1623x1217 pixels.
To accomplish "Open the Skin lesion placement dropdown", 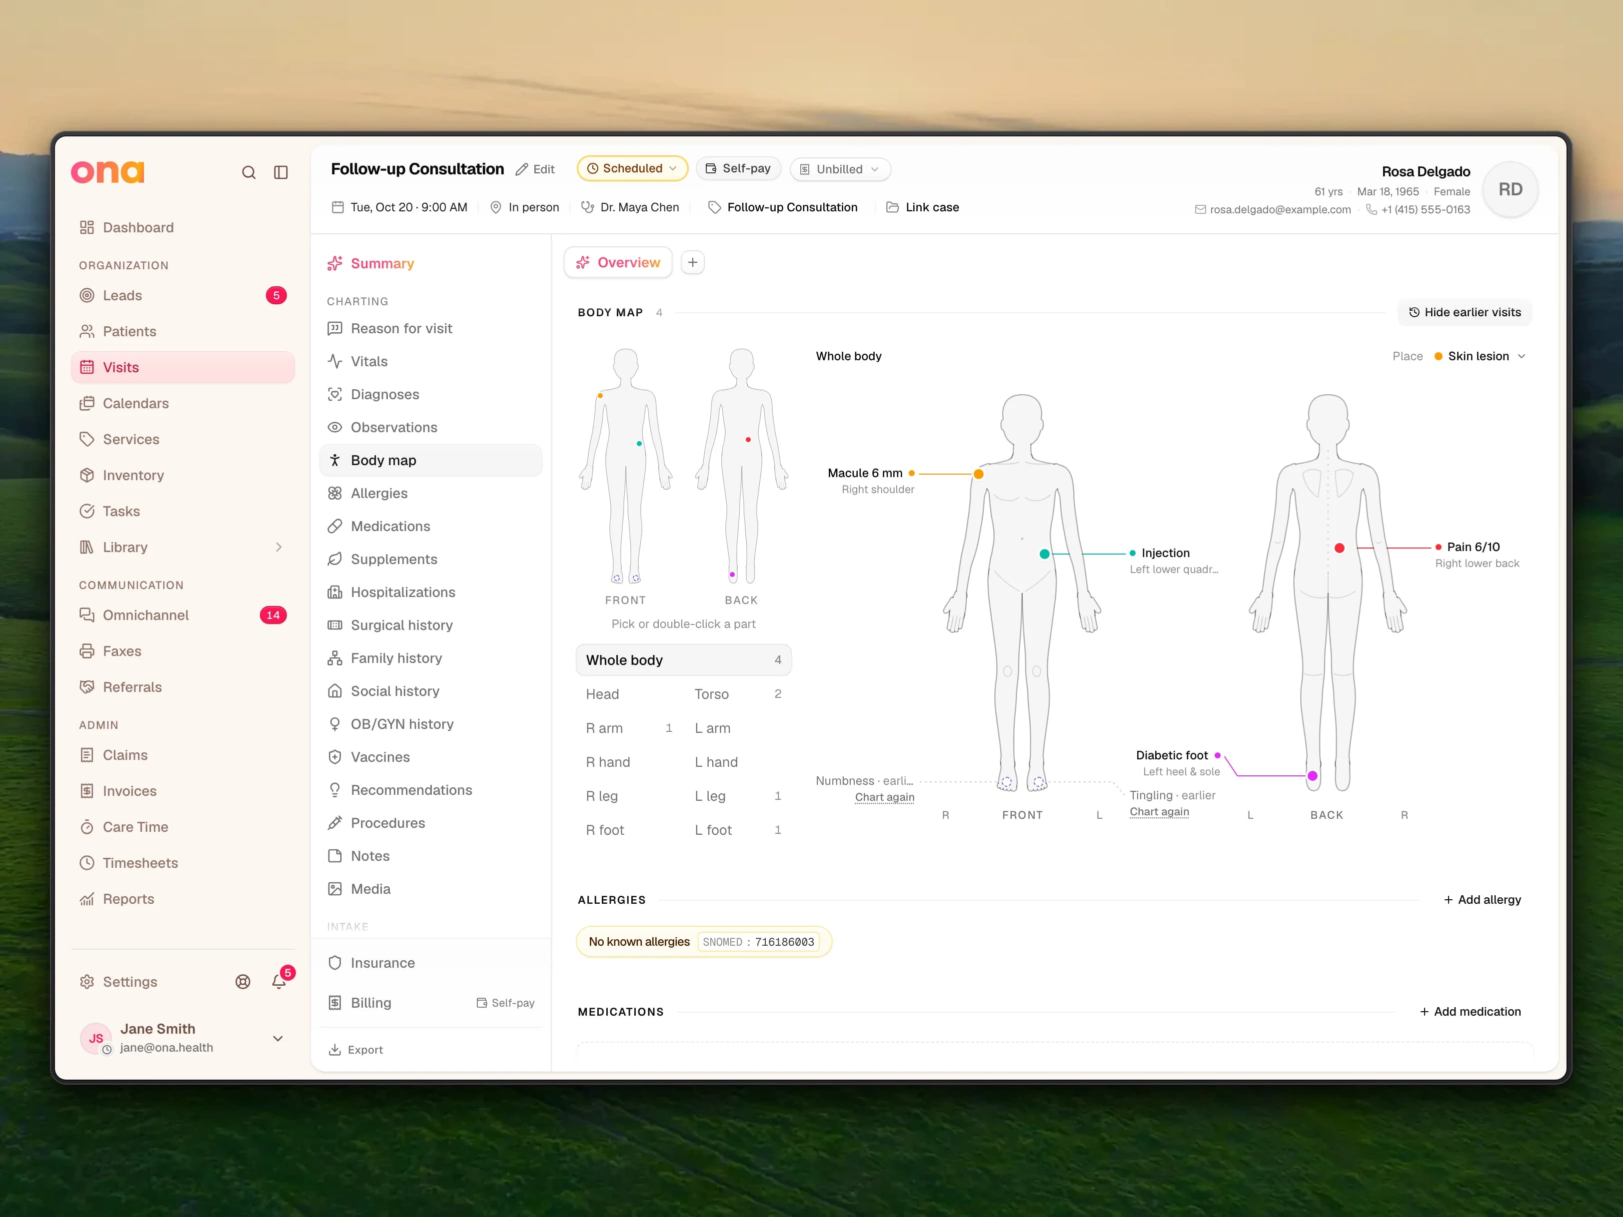I will [1479, 356].
